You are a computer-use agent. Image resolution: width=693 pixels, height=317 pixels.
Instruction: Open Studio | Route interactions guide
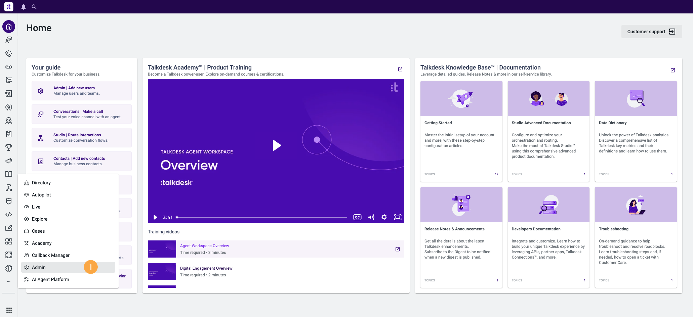(82, 138)
